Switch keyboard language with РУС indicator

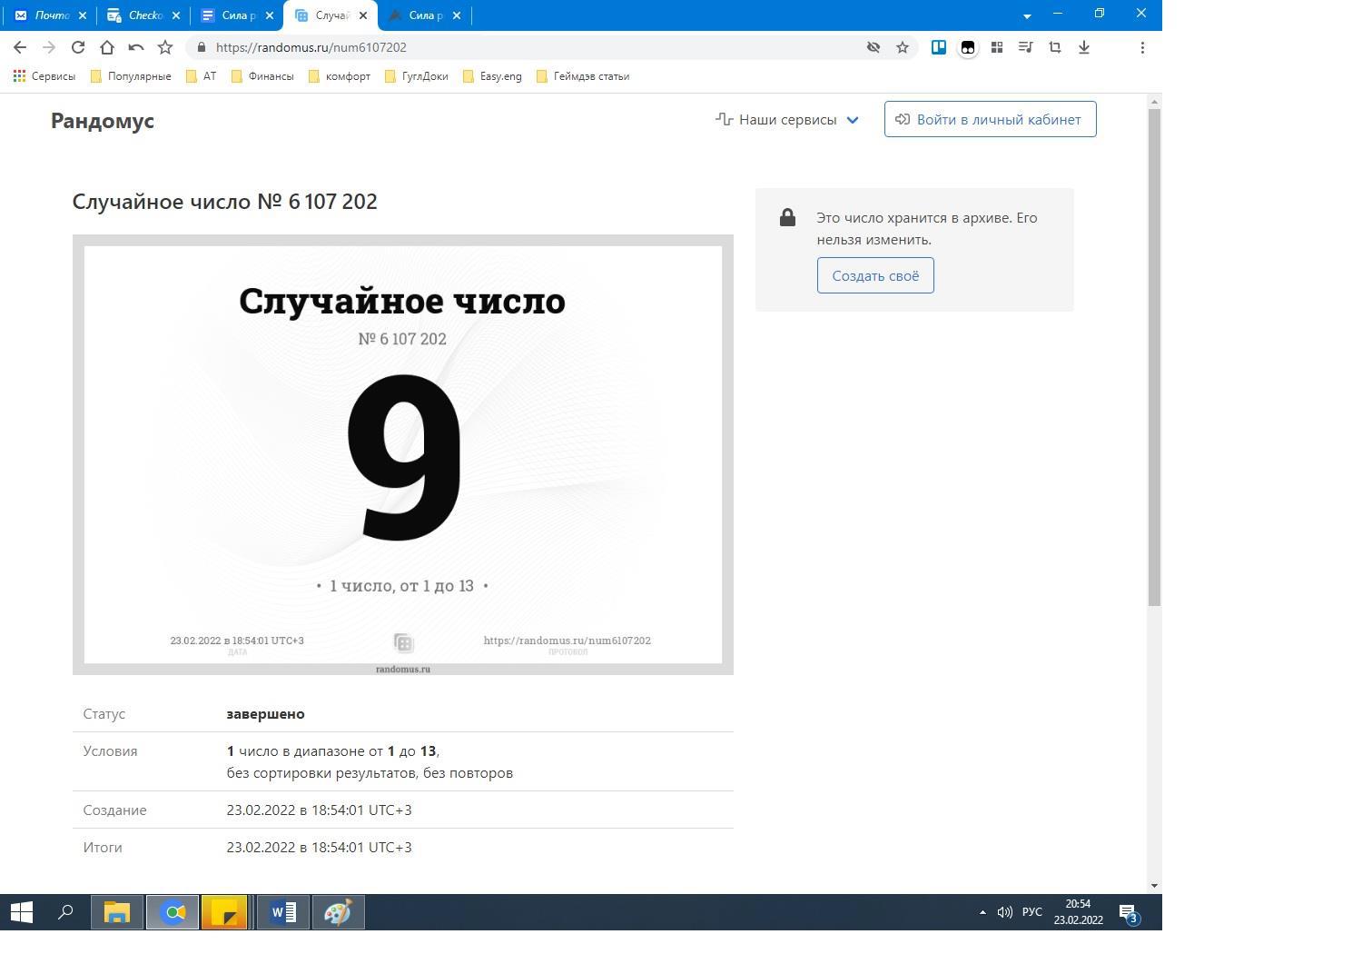[x=1031, y=912]
